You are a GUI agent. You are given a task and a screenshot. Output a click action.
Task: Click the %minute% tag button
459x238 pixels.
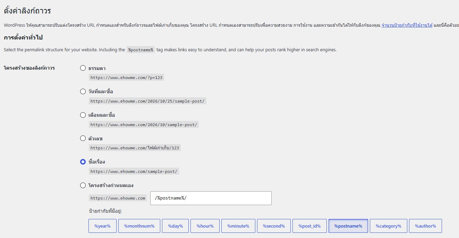point(238,226)
